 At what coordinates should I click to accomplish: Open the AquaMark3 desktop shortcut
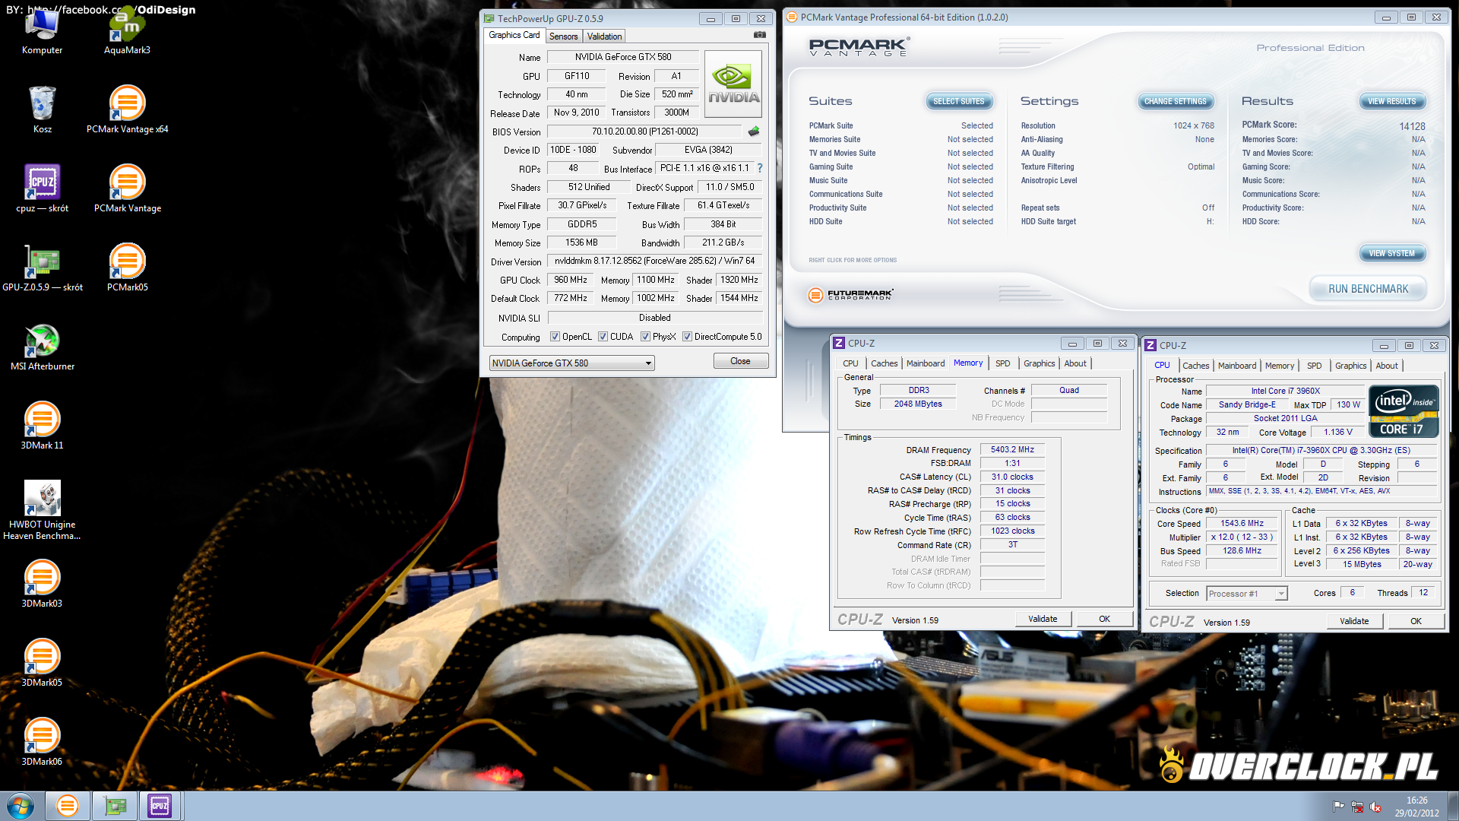point(127,32)
